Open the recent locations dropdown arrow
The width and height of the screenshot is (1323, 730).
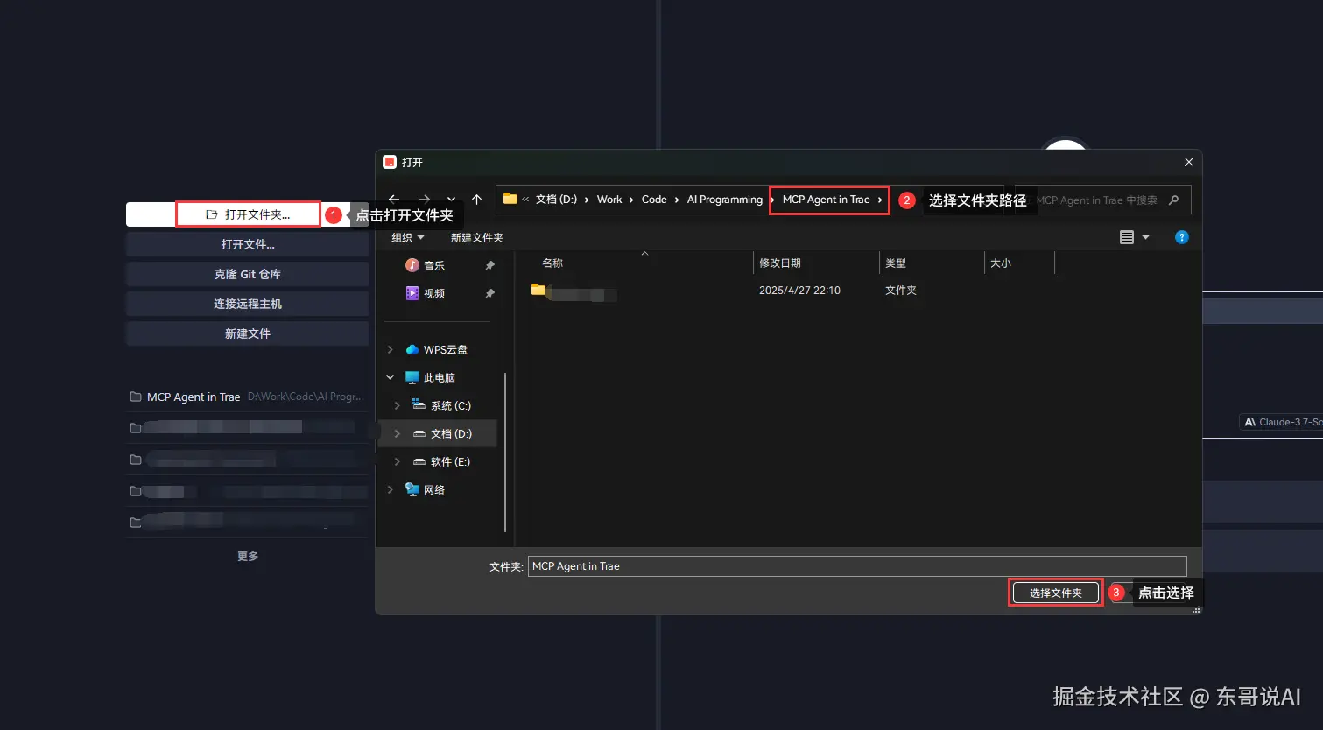coord(451,200)
